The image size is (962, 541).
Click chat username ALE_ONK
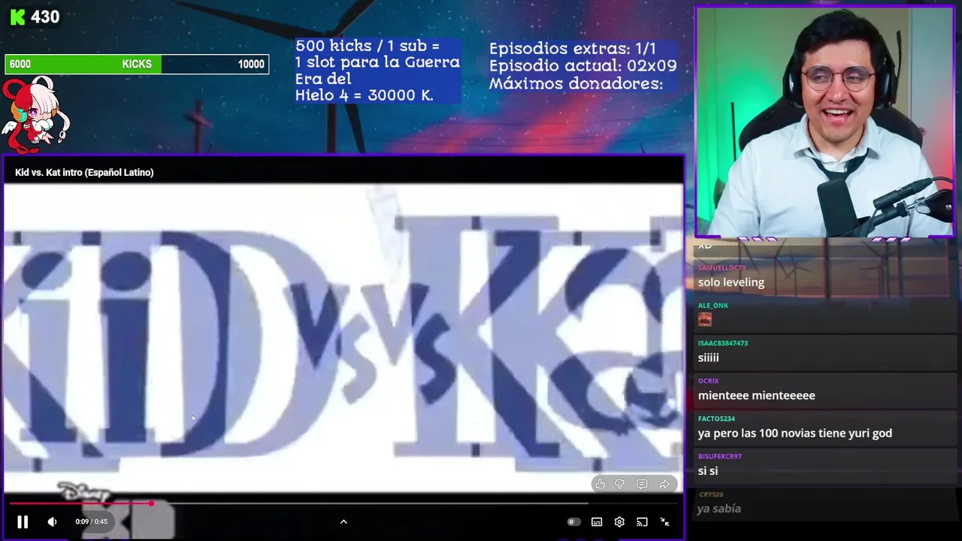713,305
